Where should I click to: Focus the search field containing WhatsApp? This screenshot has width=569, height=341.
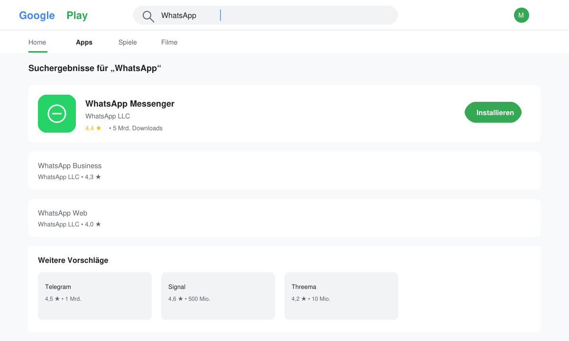pyautogui.click(x=266, y=15)
